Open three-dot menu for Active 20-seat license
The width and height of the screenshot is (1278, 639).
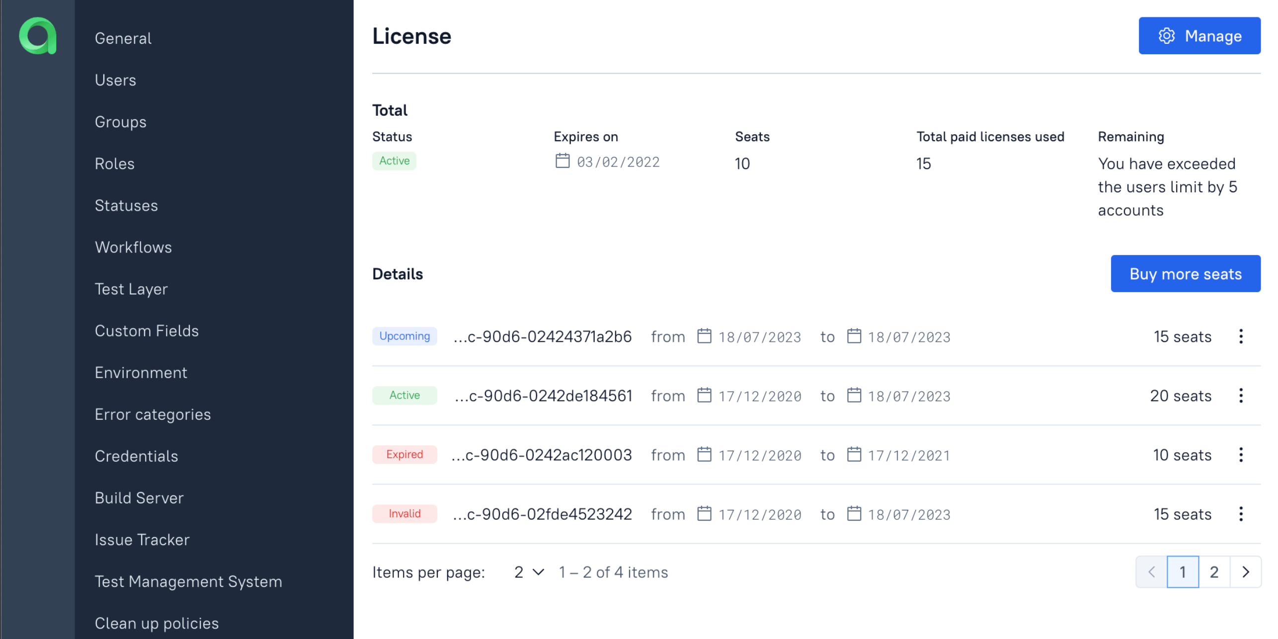tap(1240, 396)
